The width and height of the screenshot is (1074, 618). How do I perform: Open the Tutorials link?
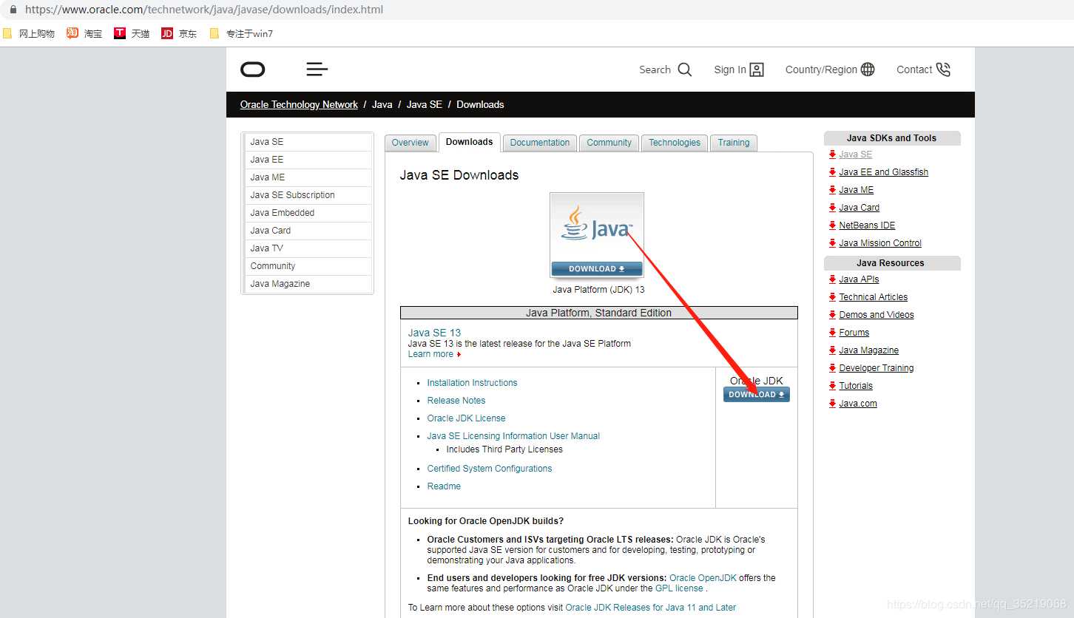pyautogui.click(x=856, y=386)
